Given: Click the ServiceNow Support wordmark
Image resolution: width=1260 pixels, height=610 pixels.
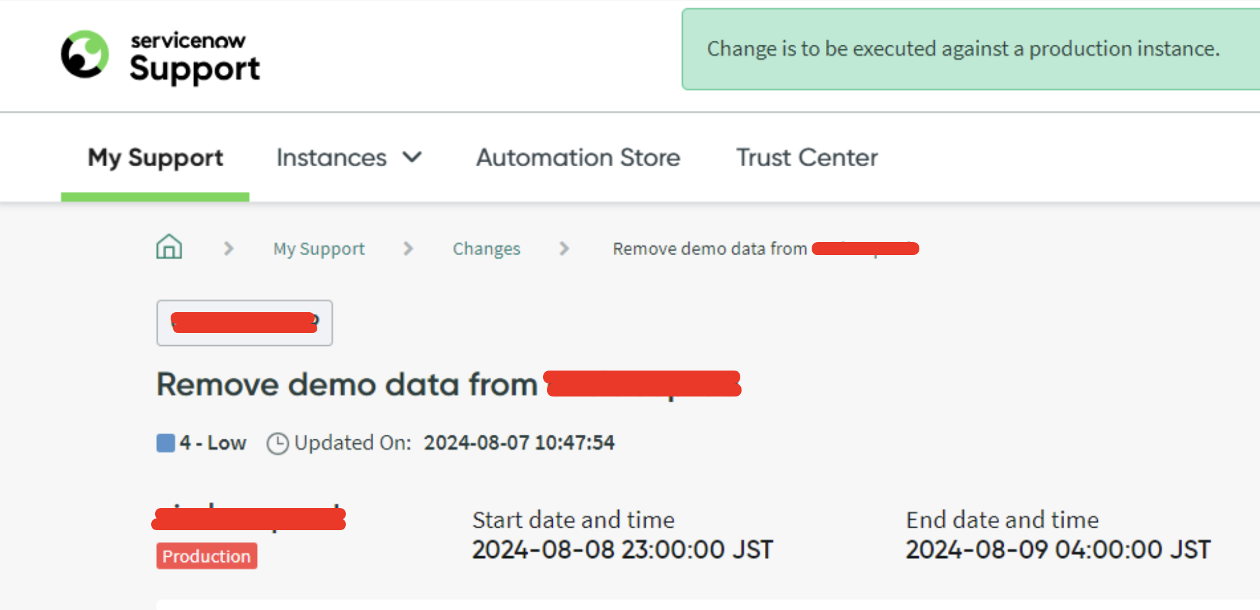Looking at the screenshot, I should pyautogui.click(x=194, y=58).
